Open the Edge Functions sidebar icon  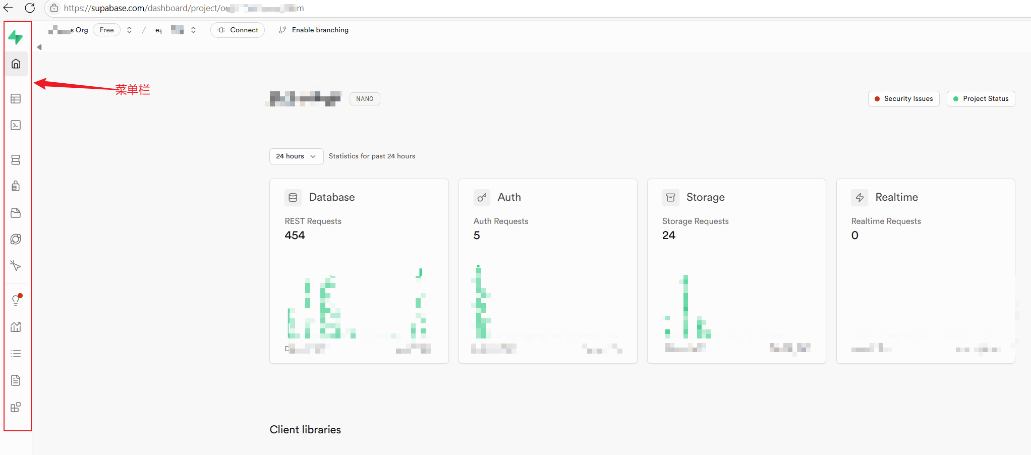coord(16,239)
